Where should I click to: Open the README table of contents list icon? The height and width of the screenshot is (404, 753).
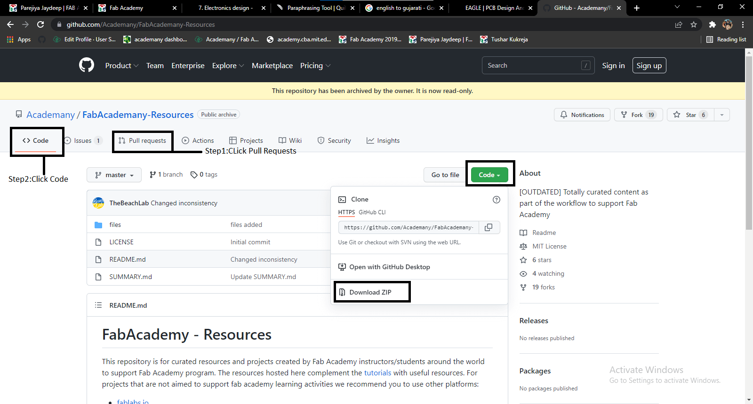98,305
